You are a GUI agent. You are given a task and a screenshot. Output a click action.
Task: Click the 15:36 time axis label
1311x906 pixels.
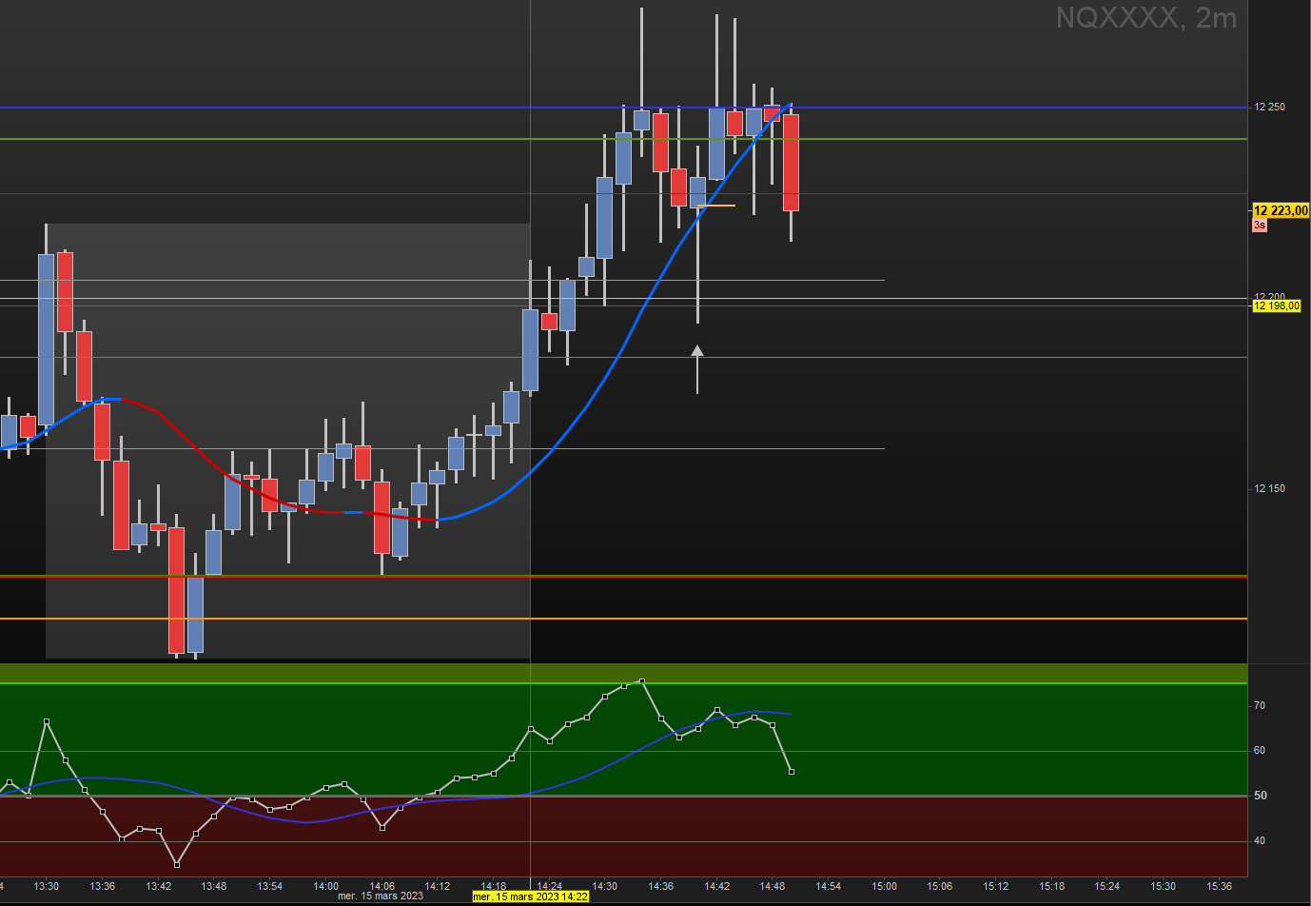coord(1220,886)
